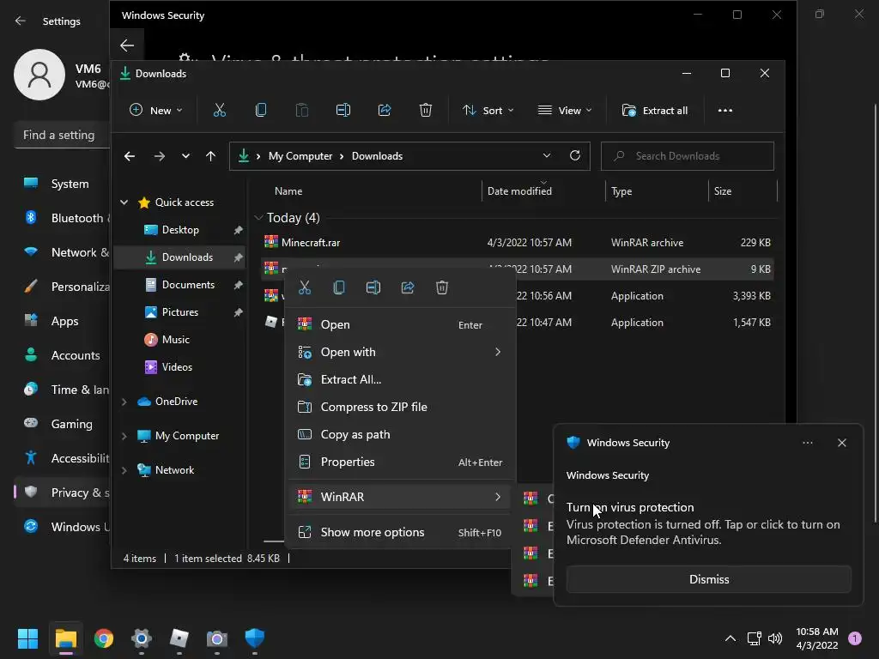Click Extract all button in toolbar
Screen dimensions: 879x659
(x=655, y=111)
